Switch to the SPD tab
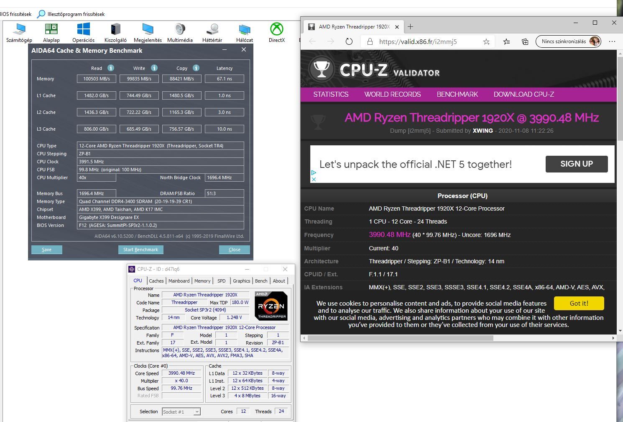 [222, 281]
